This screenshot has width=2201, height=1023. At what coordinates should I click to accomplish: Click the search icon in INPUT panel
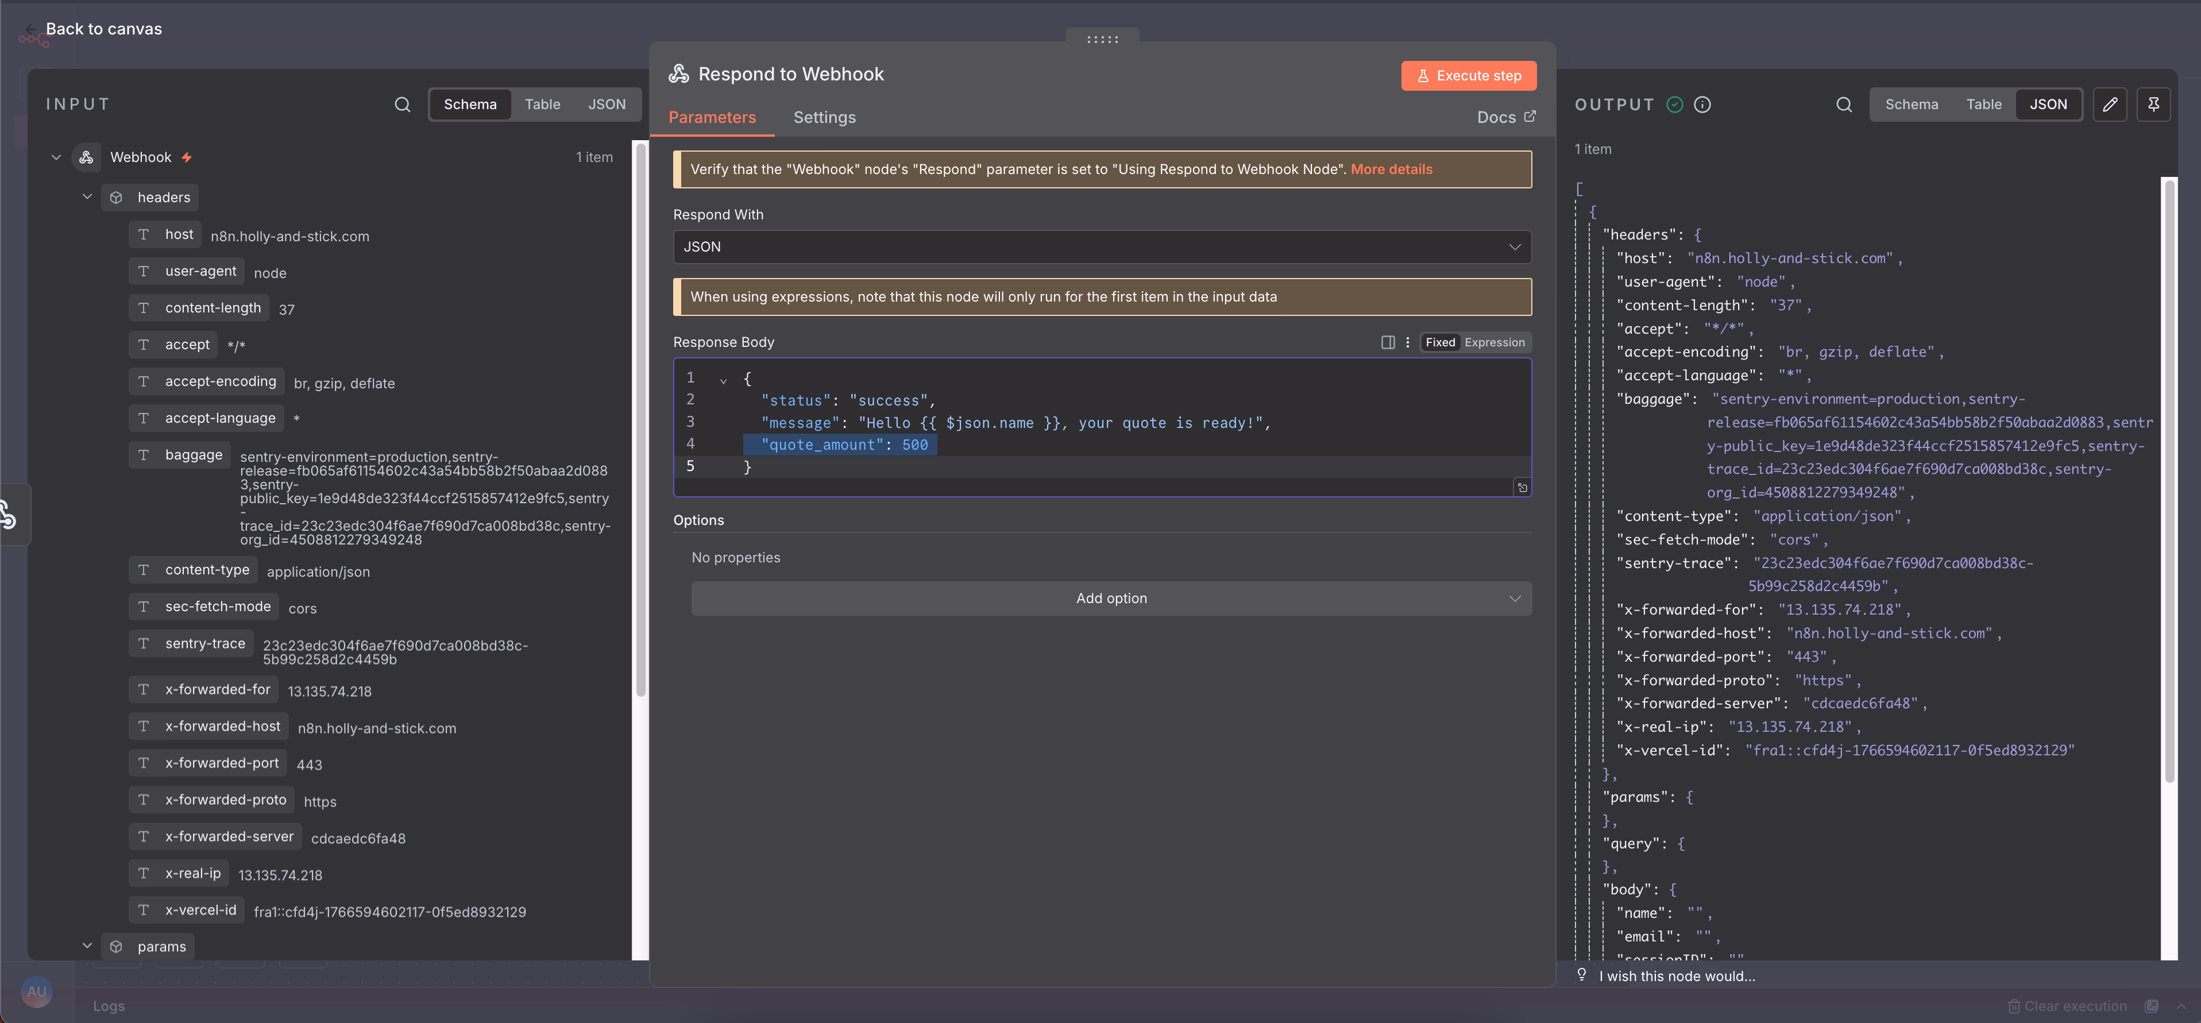coord(403,105)
